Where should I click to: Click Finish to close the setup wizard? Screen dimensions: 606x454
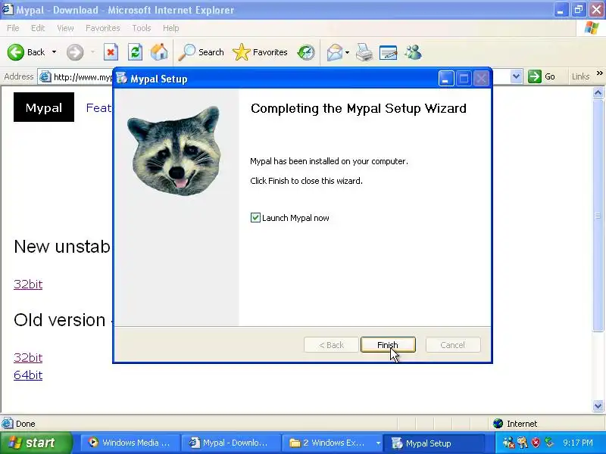point(388,345)
